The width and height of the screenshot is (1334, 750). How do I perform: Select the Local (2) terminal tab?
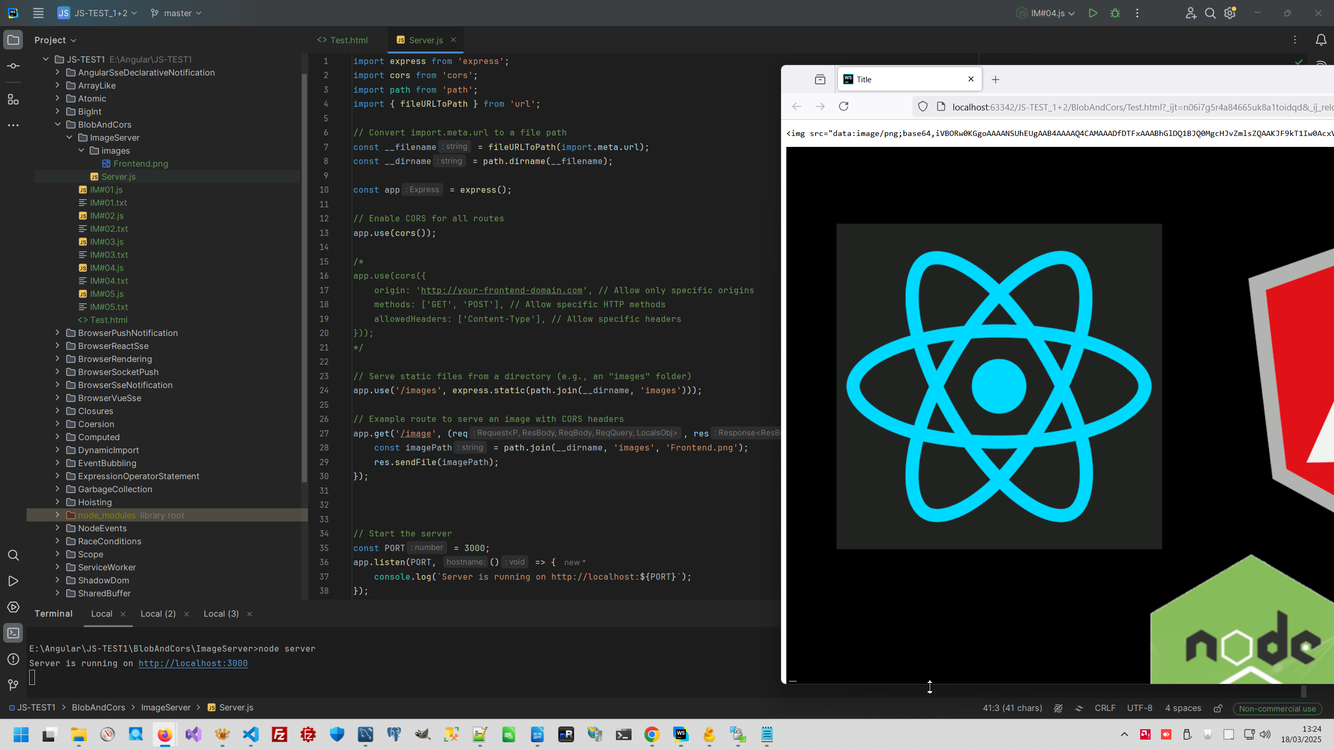158,614
